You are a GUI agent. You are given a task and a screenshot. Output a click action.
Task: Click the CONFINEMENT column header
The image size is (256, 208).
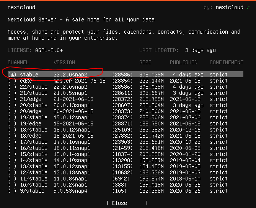227,62
